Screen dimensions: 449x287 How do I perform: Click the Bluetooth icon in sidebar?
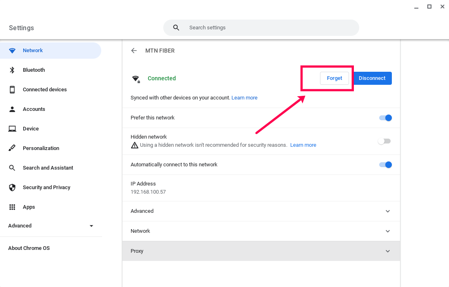click(12, 70)
